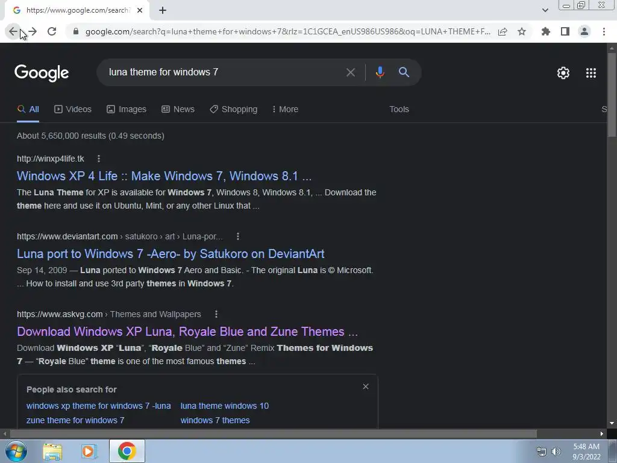Go forward with the browser forward arrow
Image resolution: width=617 pixels, height=463 pixels.
coord(33,31)
